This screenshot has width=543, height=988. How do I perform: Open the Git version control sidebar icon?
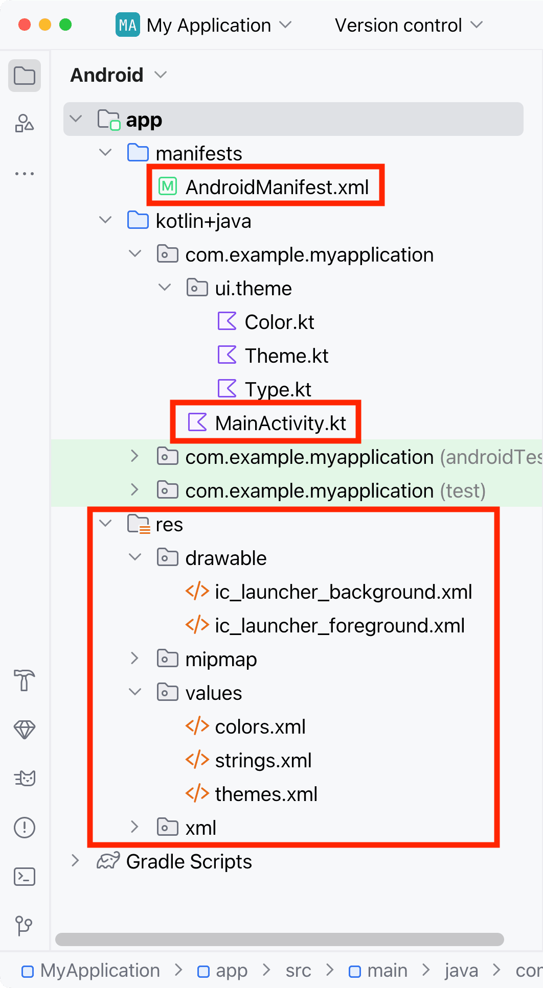click(x=25, y=925)
